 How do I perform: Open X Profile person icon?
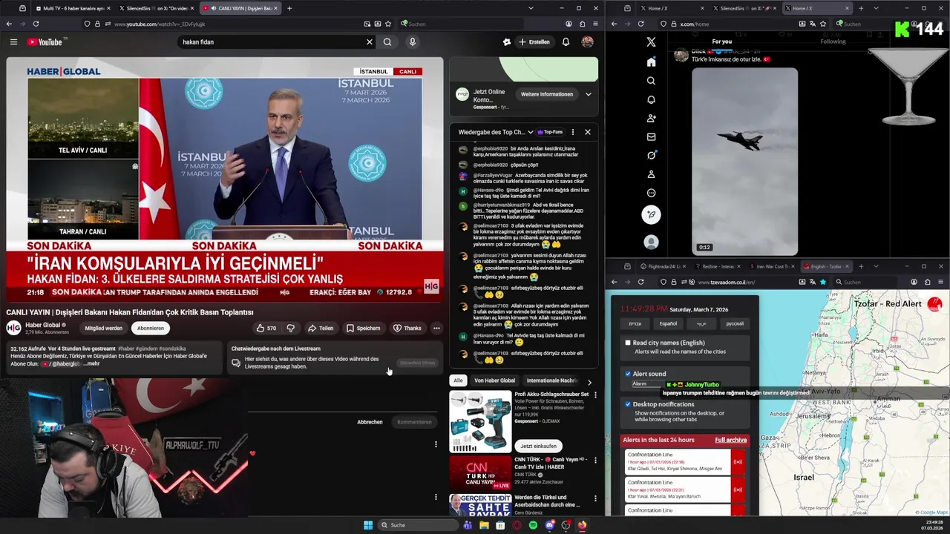(x=651, y=174)
